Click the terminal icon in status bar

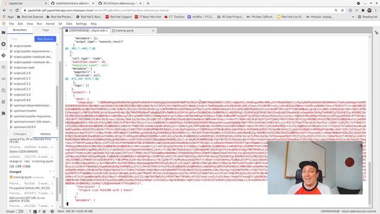(x=35, y=212)
